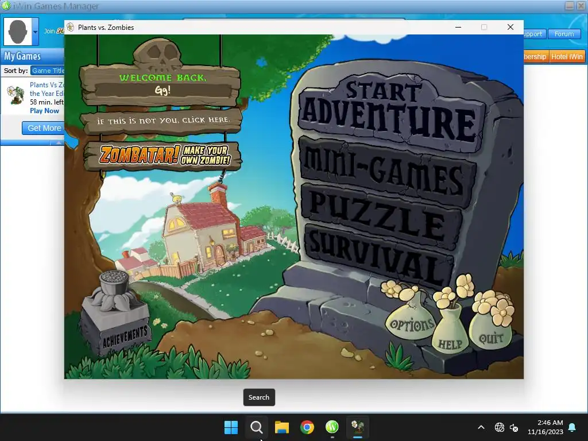588x441 pixels.
Task: Open Forum button in iWin Games Manager
Action: point(564,34)
